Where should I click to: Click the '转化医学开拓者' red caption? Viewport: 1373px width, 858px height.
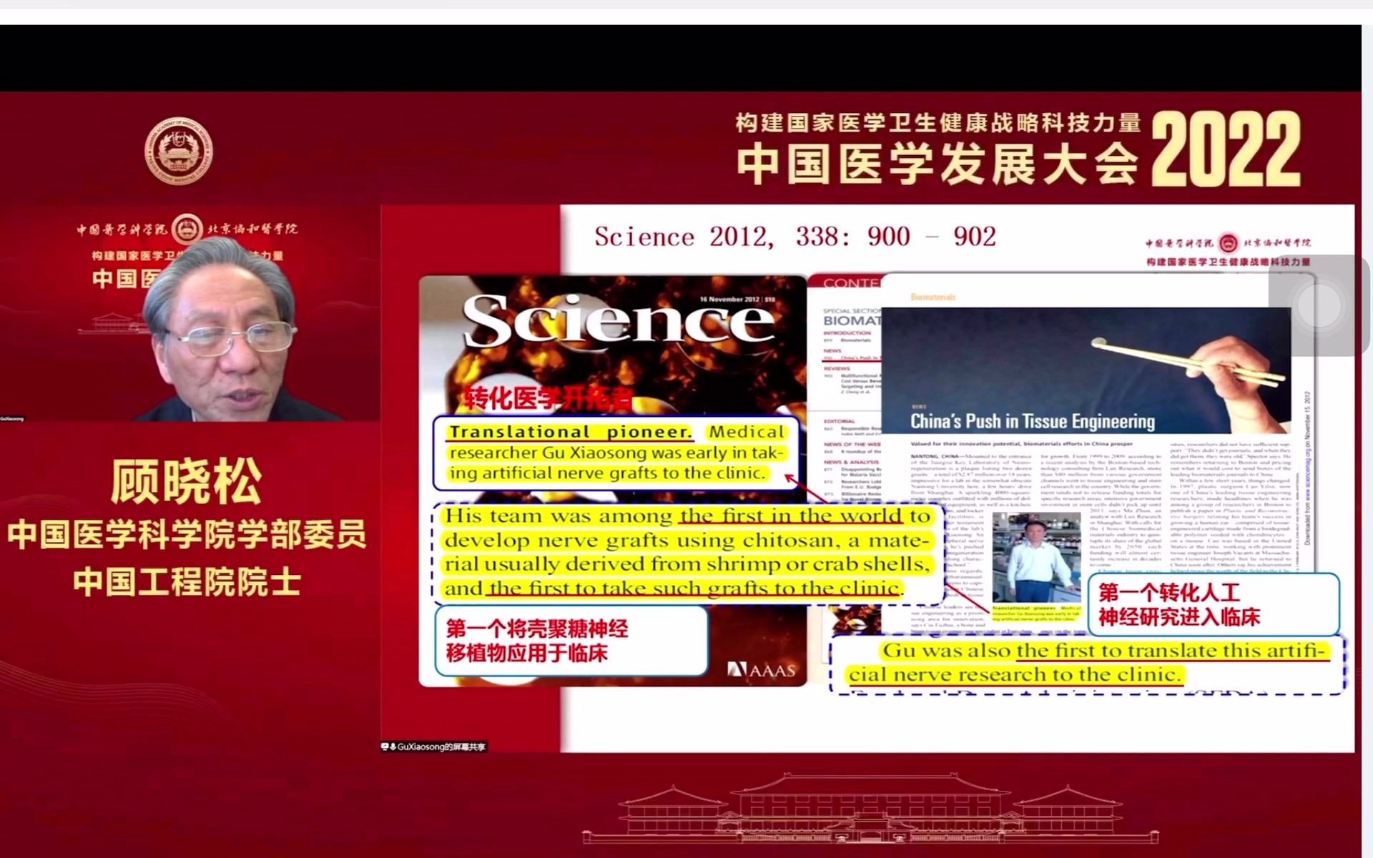(548, 398)
